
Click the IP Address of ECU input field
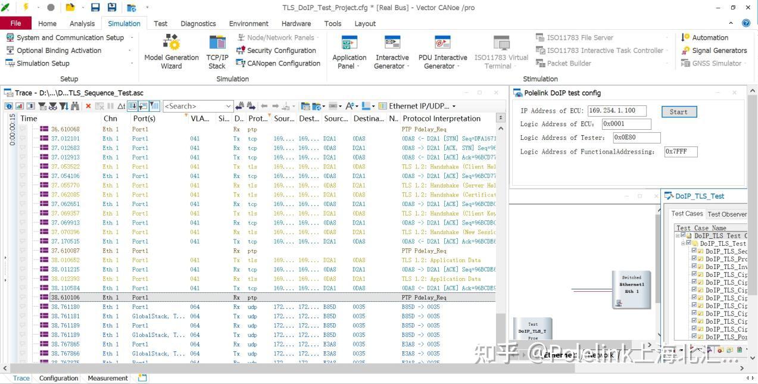click(616, 110)
